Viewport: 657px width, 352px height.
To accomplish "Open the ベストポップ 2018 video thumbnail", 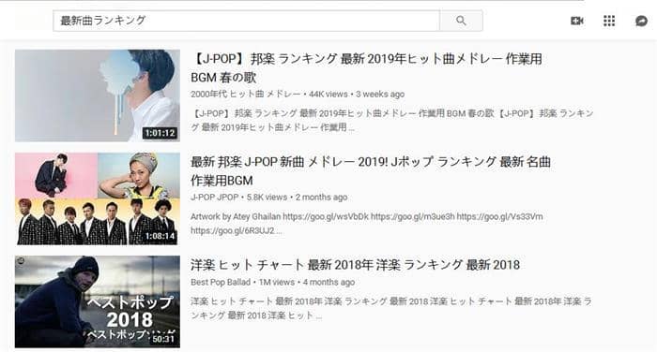I will coord(98,301).
